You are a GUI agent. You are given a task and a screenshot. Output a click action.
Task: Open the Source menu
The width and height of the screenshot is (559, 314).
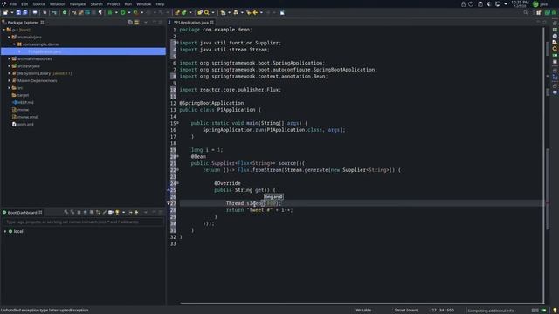pyautogui.click(x=38, y=4)
